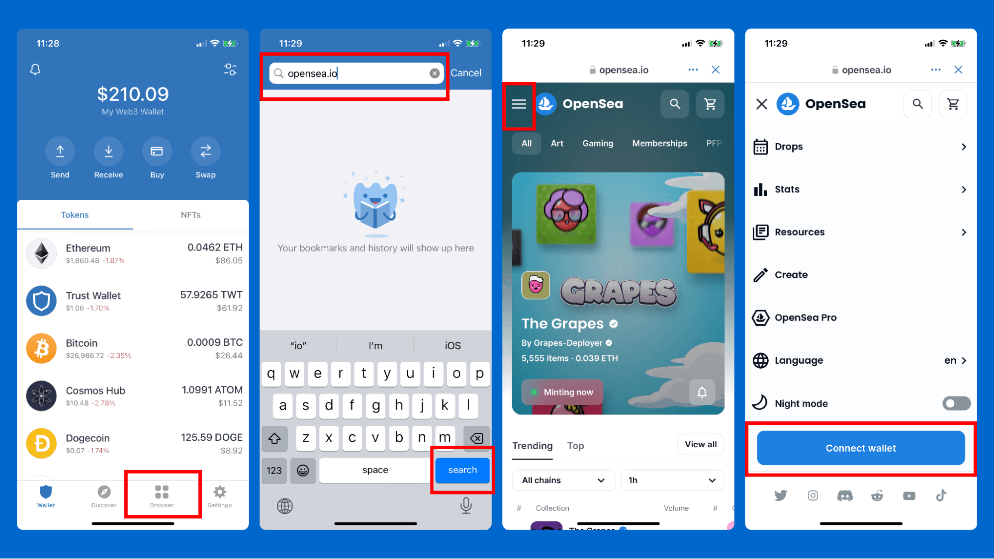Tap opensea.io search input field
Screen dimensions: 994x559
point(355,74)
